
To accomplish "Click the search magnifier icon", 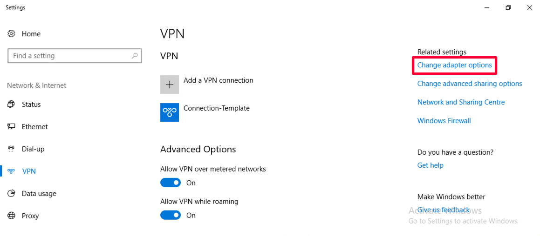I will pos(135,56).
